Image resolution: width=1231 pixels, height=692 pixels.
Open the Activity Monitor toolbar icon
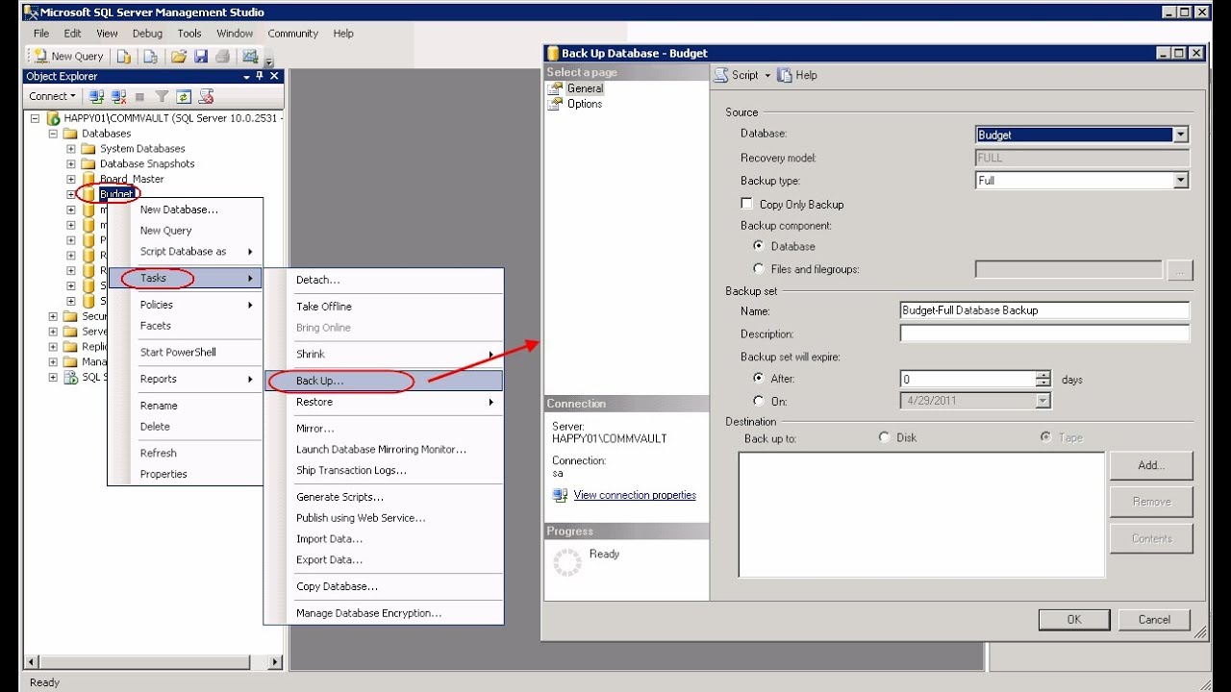(x=251, y=57)
